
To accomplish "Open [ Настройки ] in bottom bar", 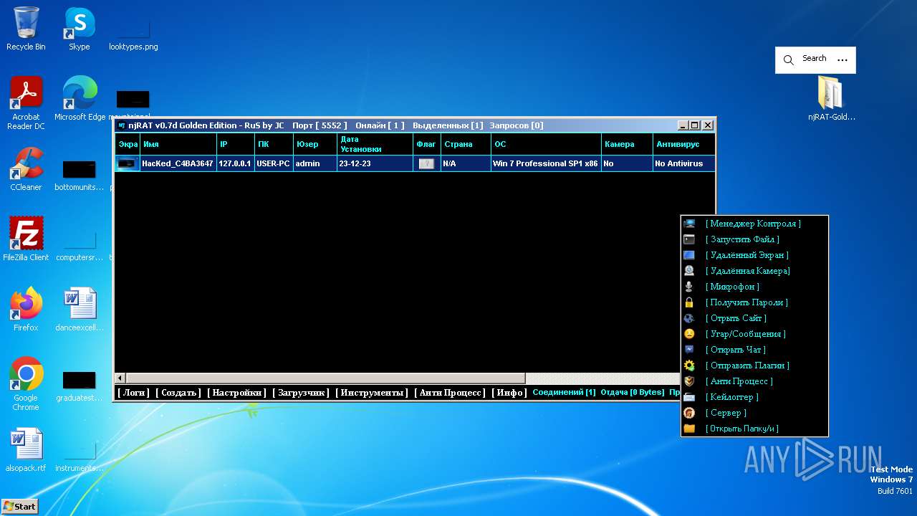I will 236,393.
